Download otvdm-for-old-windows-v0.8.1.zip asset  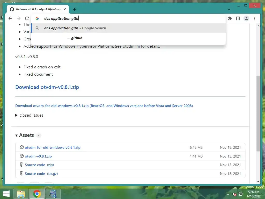point(53,147)
